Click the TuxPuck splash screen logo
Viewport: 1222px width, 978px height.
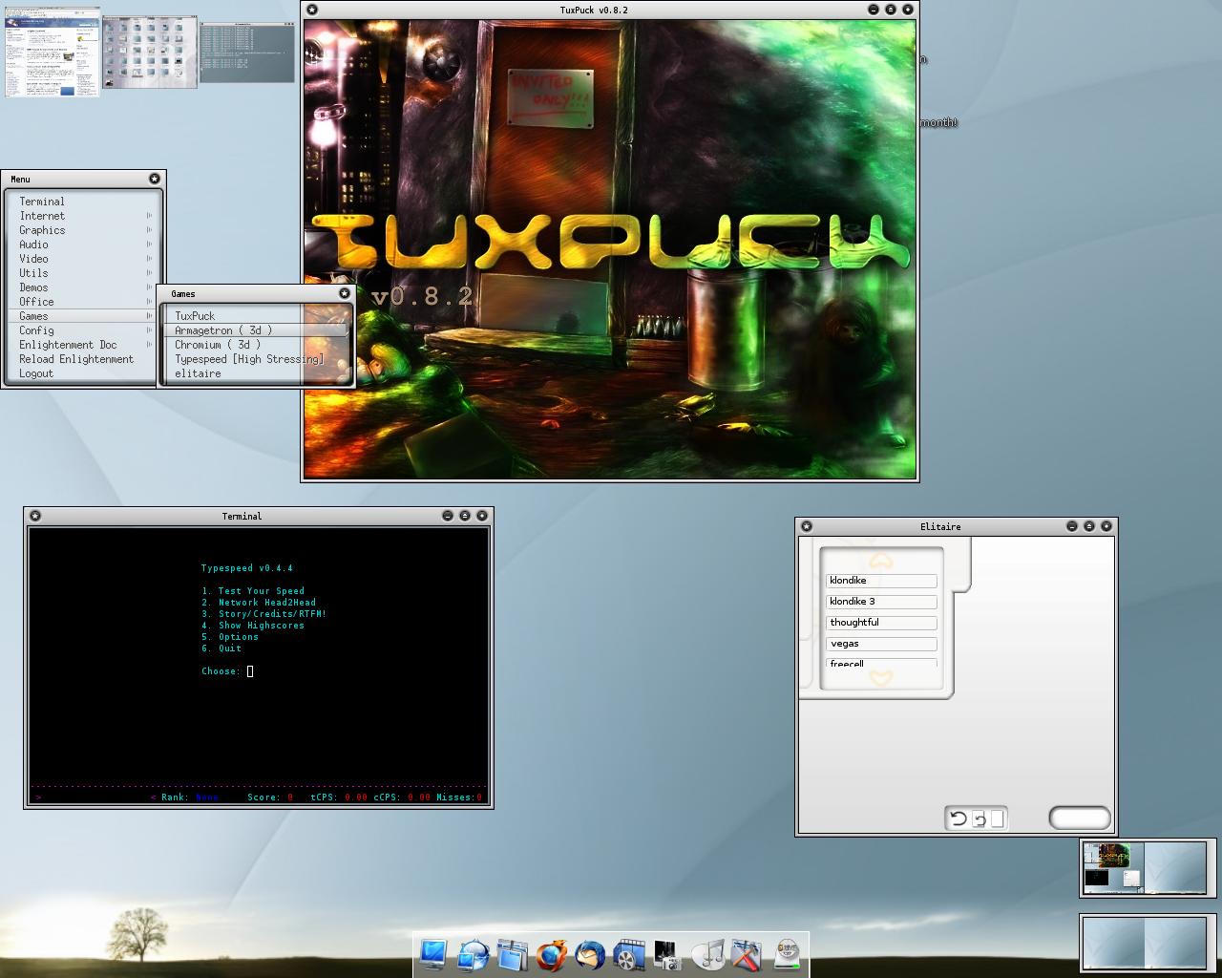click(x=611, y=241)
